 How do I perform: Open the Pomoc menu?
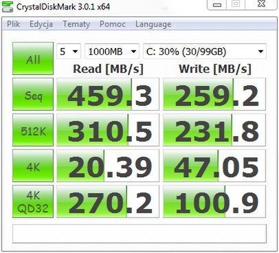coord(113,24)
